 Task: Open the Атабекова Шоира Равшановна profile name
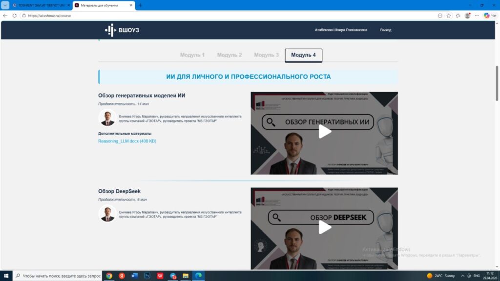pos(341,30)
